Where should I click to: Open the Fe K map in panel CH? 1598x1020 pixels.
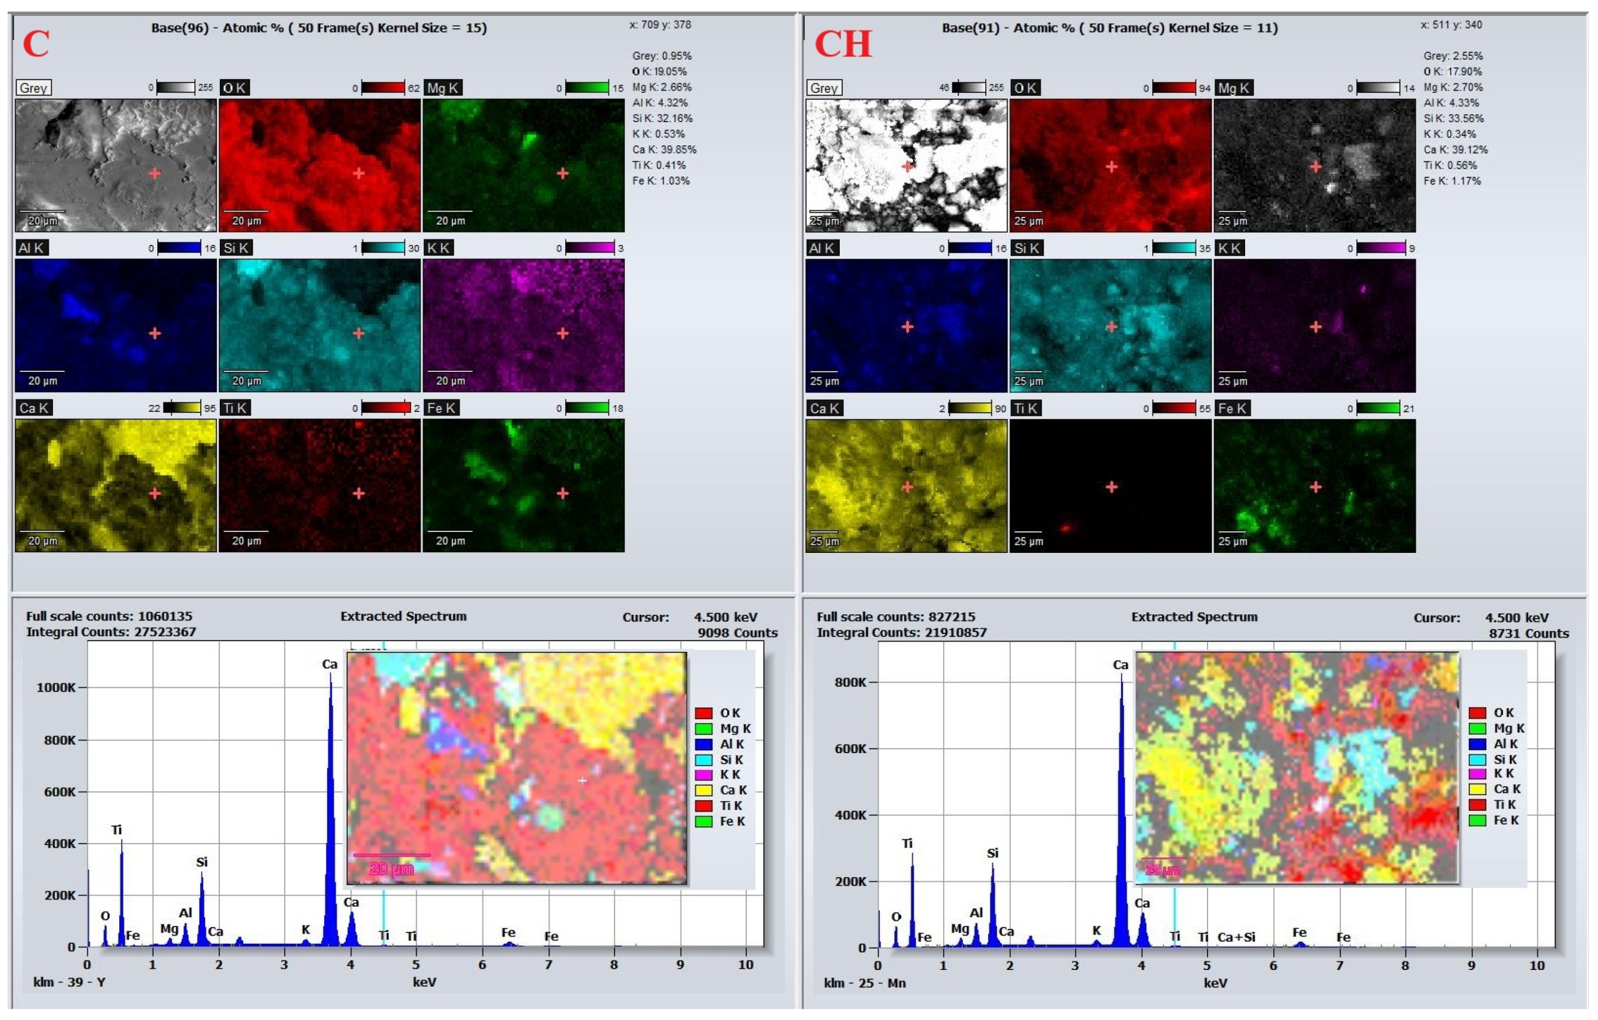[x=1315, y=485]
